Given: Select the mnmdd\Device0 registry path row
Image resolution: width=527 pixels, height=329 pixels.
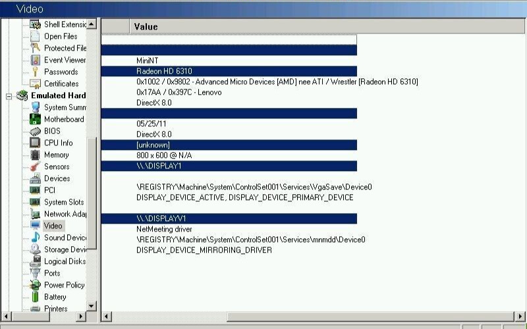Looking at the screenshot, I should click(233, 240).
